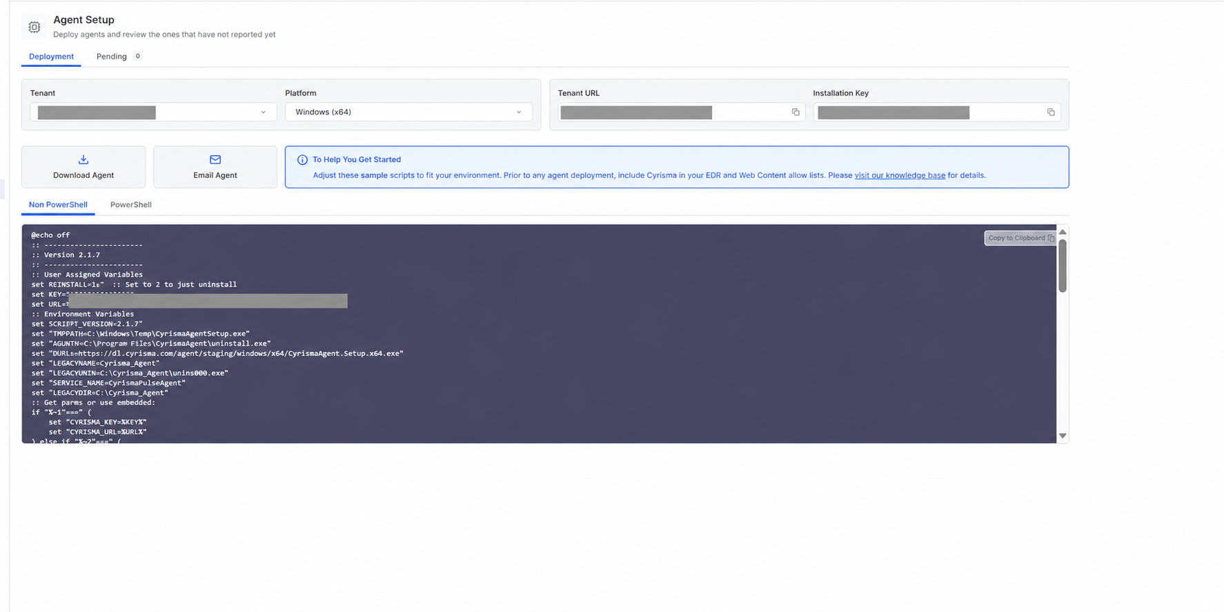Open the Platform dropdown showing Windows (x64)
This screenshot has width=1224, height=612.
(x=408, y=112)
